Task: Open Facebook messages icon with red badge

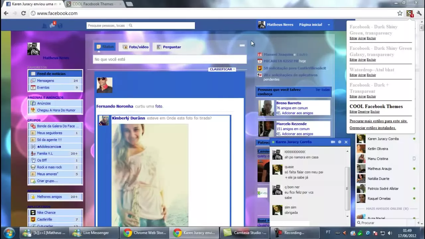Action: click(52, 25)
